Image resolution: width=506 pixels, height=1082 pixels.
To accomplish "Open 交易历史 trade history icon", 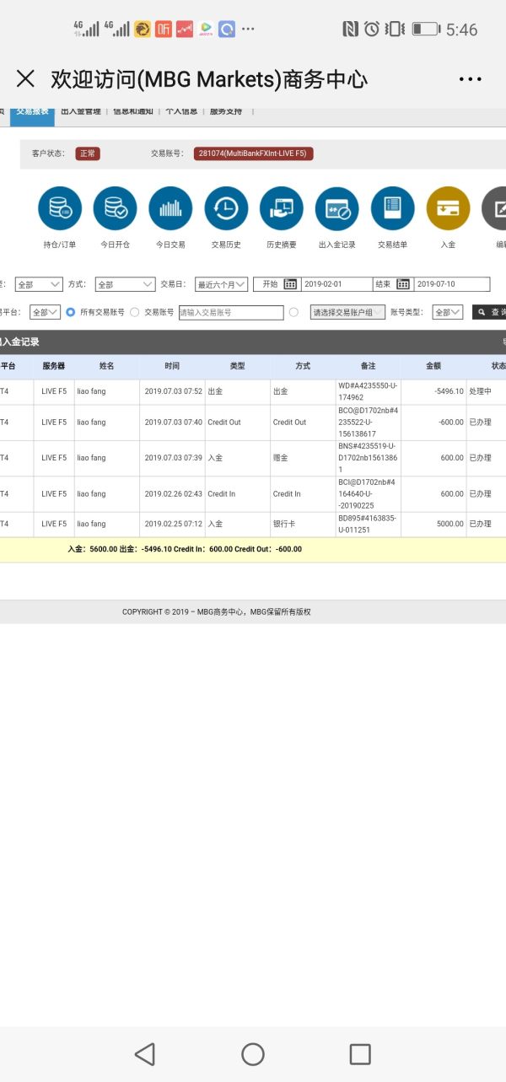I will (x=226, y=208).
